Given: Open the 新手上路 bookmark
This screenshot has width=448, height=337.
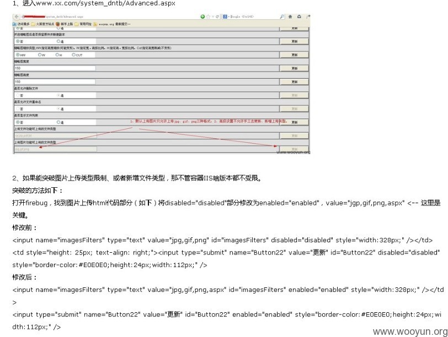Looking at the screenshot, I should click(x=65, y=24).
